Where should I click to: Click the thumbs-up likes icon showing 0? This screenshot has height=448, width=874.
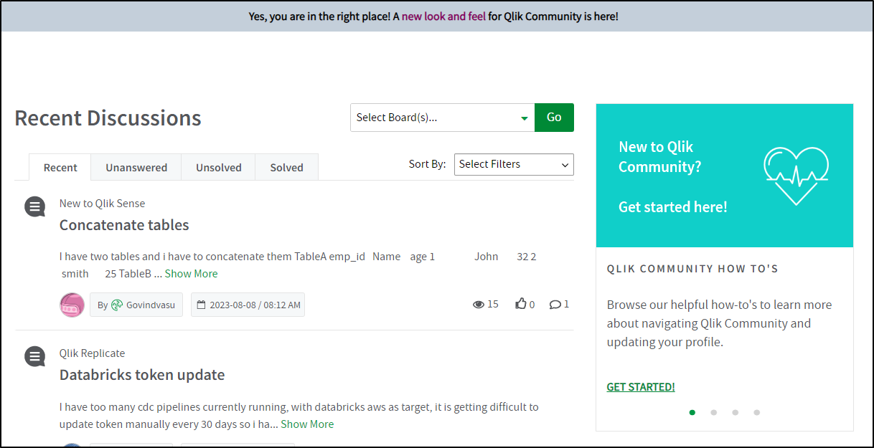point(521,304)
